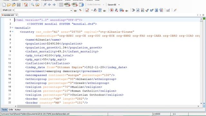
Task: Check well-formedness with the wrench-check icon
Action: pos(95,10)
